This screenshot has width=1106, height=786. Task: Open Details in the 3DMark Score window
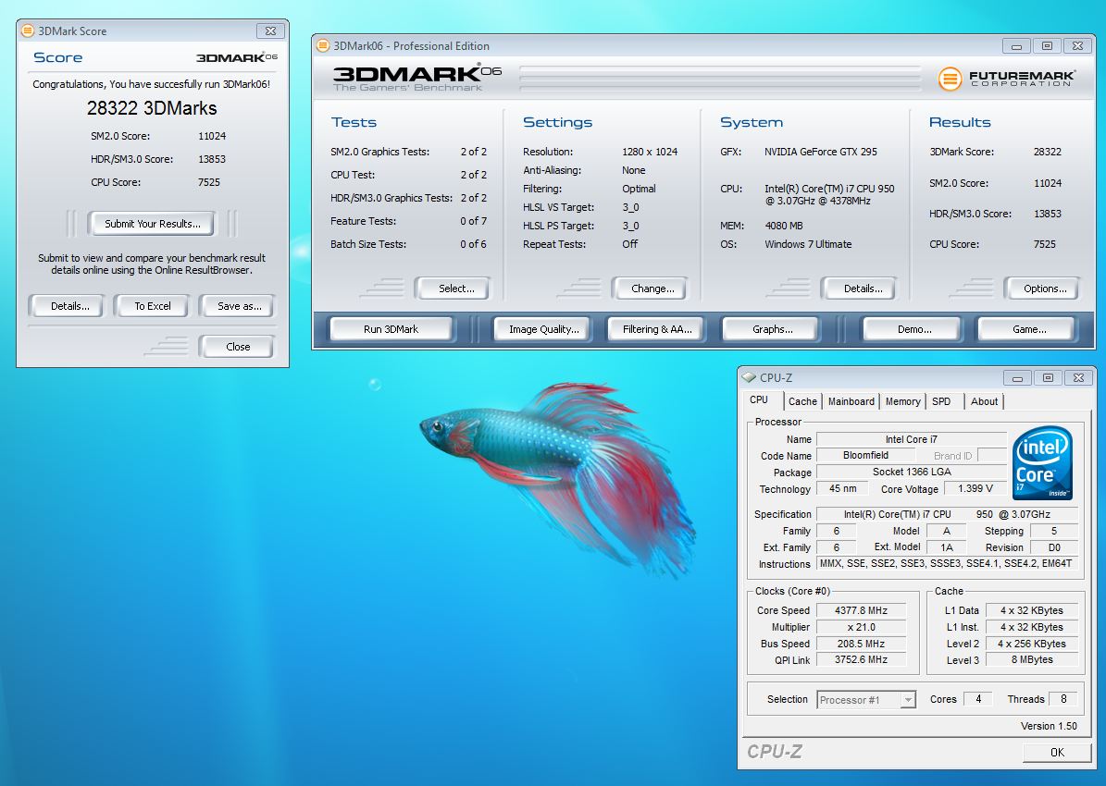click(69, 306)
